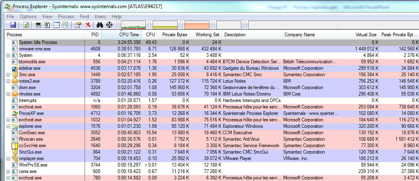The image size is (419, 181).
Task: Click the SmcGui.exe shield icon
Action: (x=15, y=152)
